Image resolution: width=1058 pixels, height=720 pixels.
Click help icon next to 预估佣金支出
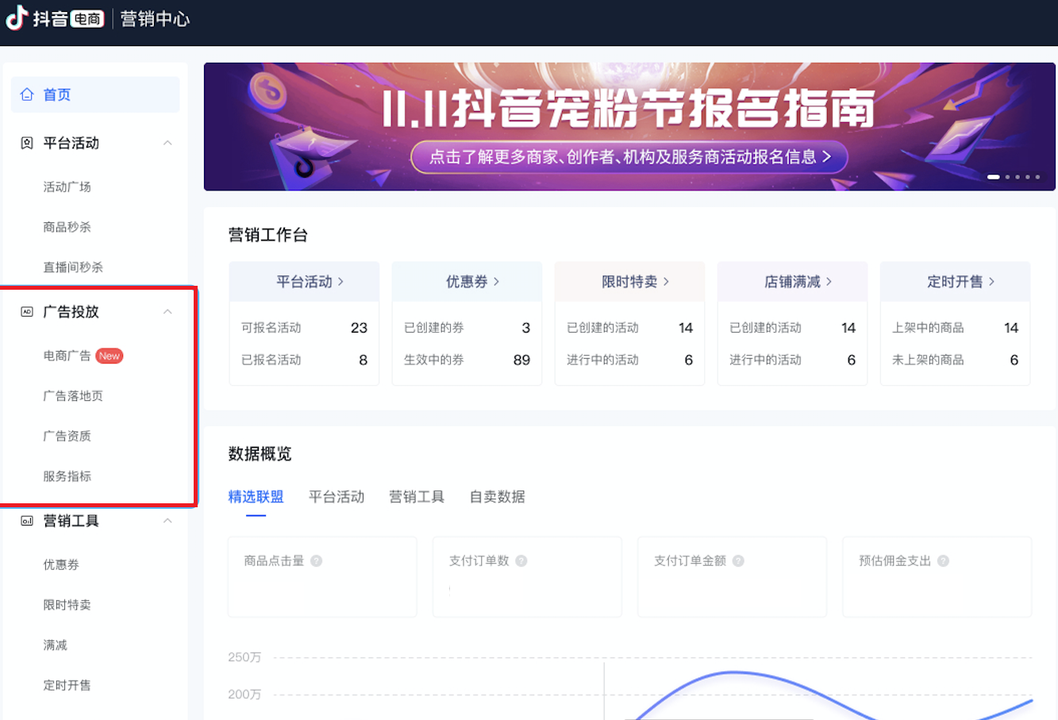(943, 560)
